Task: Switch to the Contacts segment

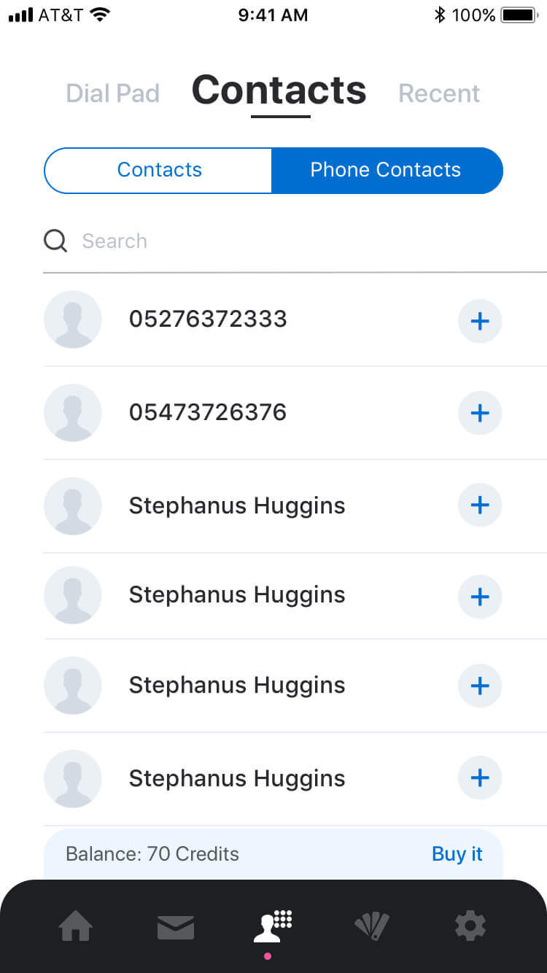Action: click(159, 170)
